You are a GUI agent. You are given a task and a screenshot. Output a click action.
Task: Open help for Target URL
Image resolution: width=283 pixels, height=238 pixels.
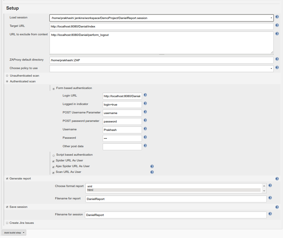point(277,25)
